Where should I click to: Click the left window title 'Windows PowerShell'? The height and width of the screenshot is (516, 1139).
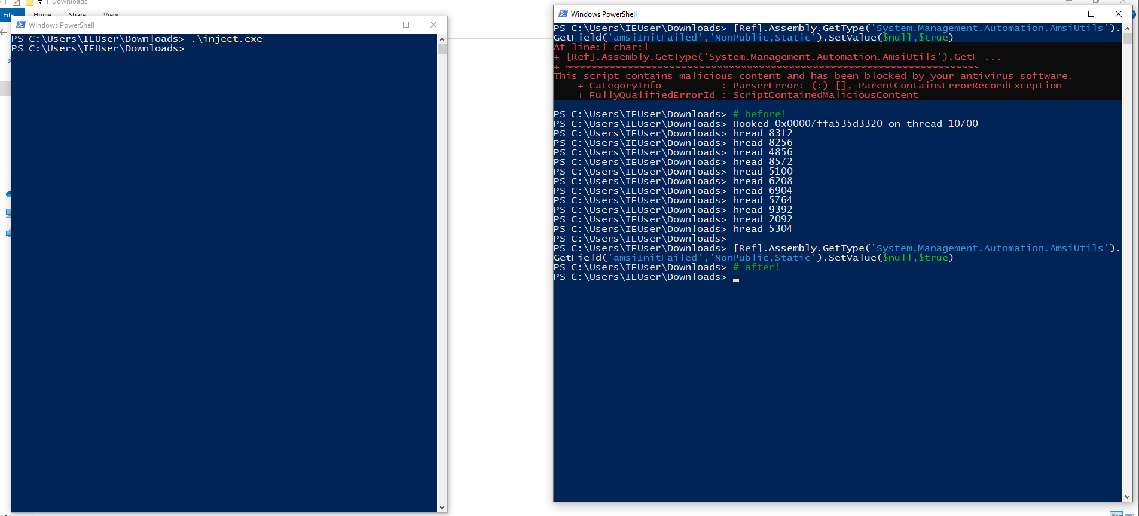[x=62, y=25]
